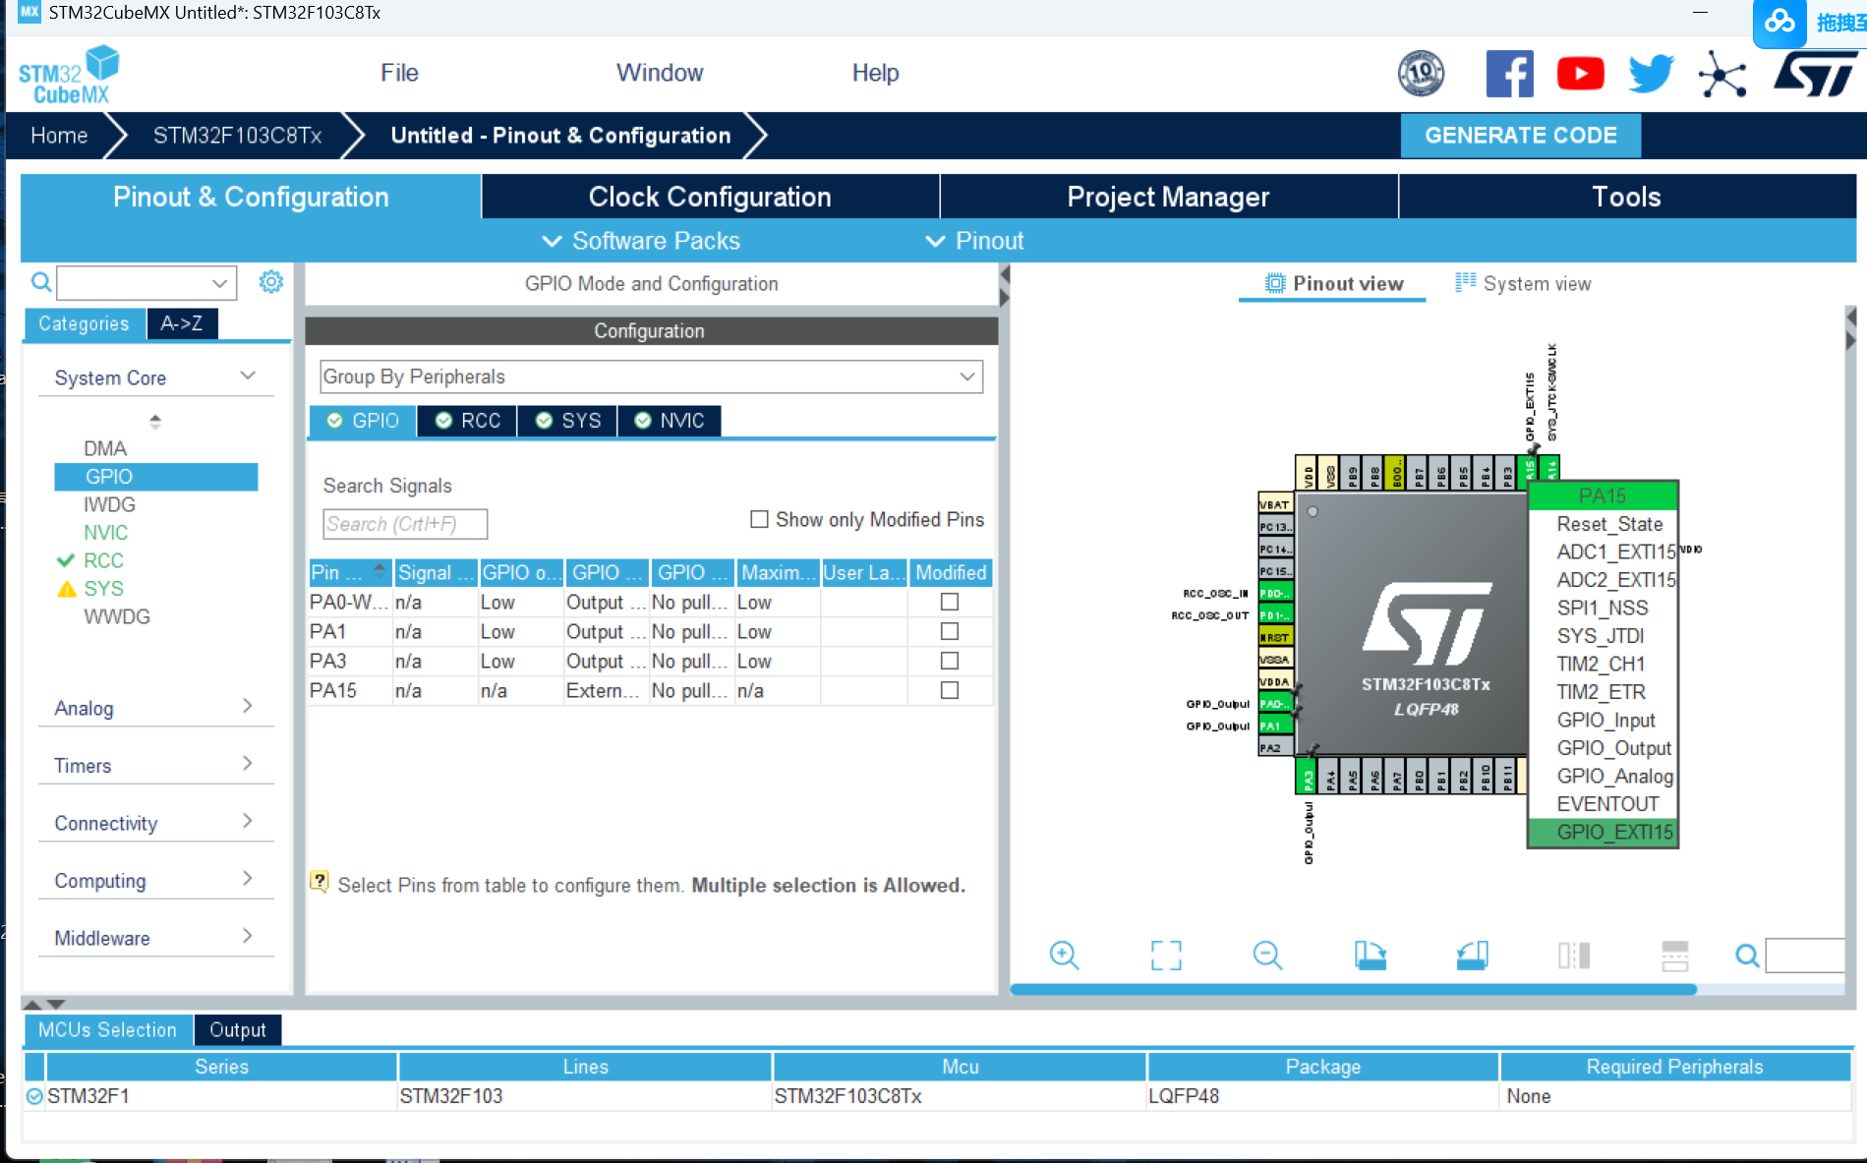Tick the Modified checkbox for PA0-WKUP row
The height and width of the screenshot is (1163, 1867).
[x=950, y=602]
